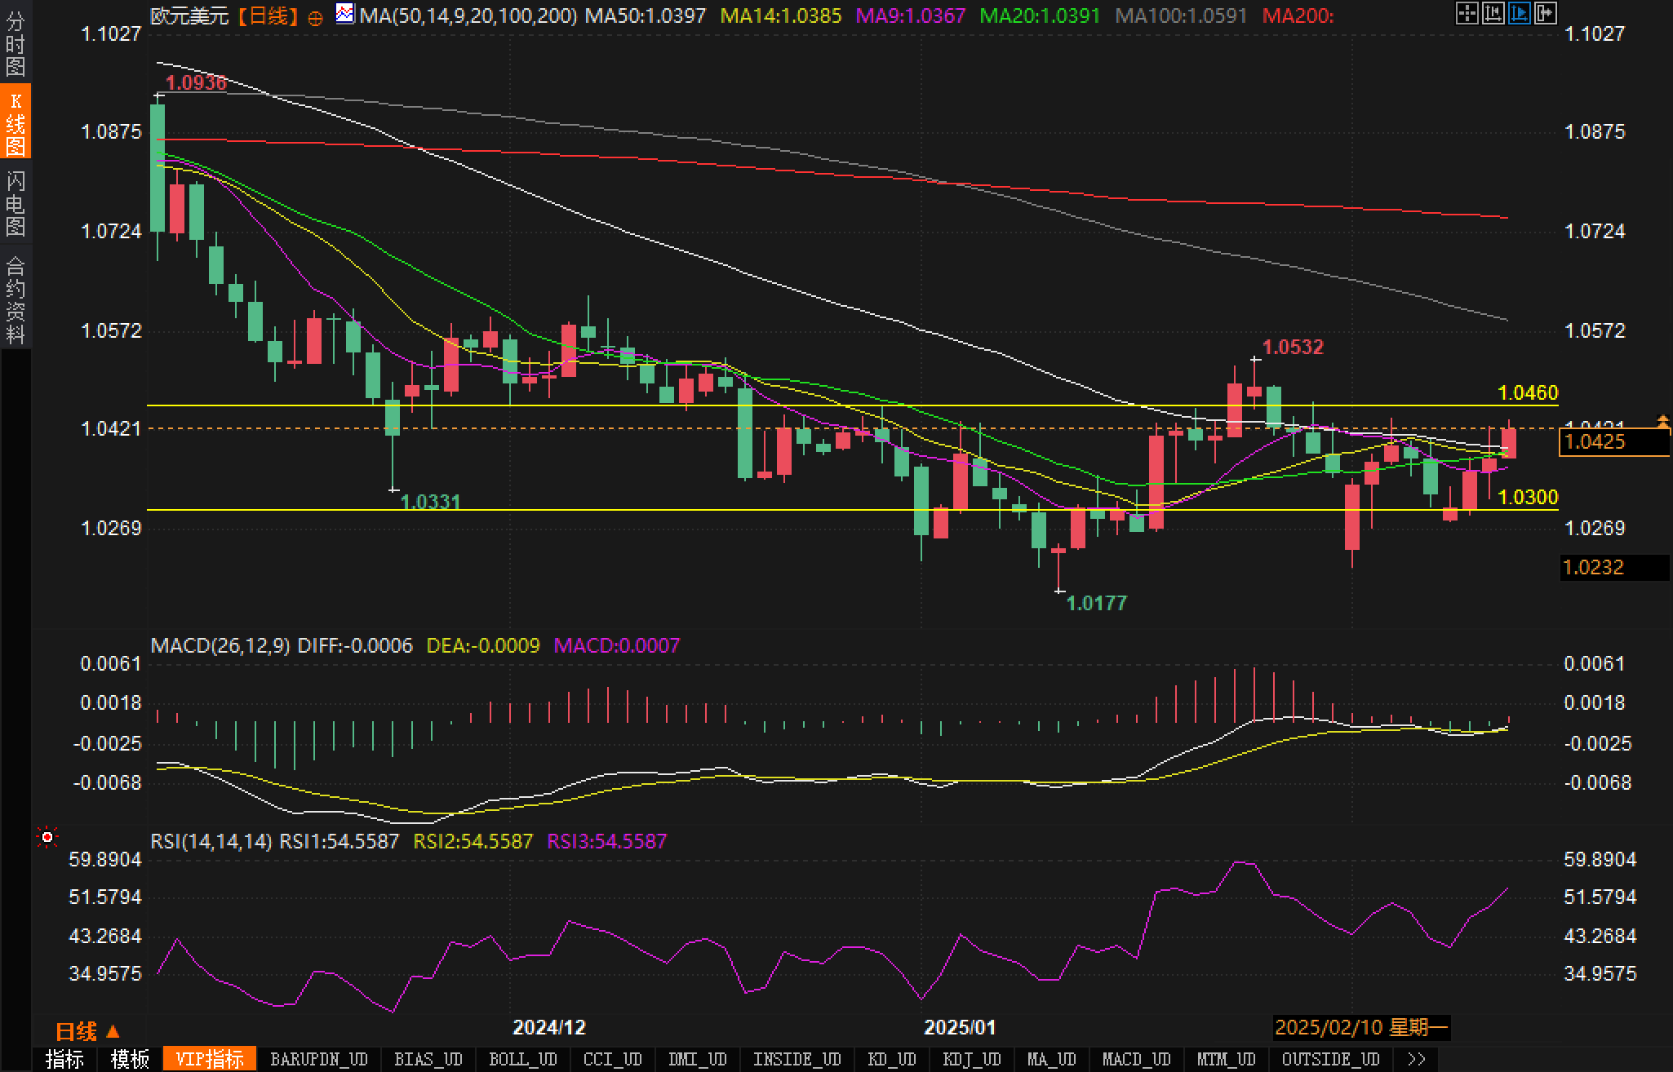This screenshot has width=1673, height=1072.
Task: Click the MA indicator chart icon
Action: [345, 14]
